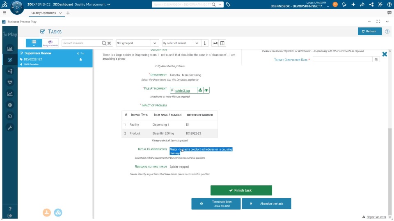
Task: Select the All tasks list view
Action: pyautogui.click(x=34, y=43)
